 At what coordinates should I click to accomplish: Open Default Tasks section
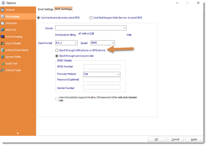[18, 70]
